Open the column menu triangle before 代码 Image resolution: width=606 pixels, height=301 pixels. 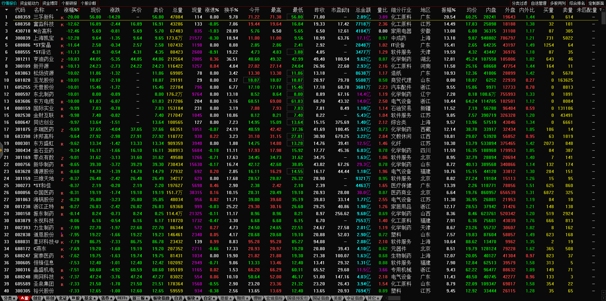pyautogui.click(x=6, y=10)
